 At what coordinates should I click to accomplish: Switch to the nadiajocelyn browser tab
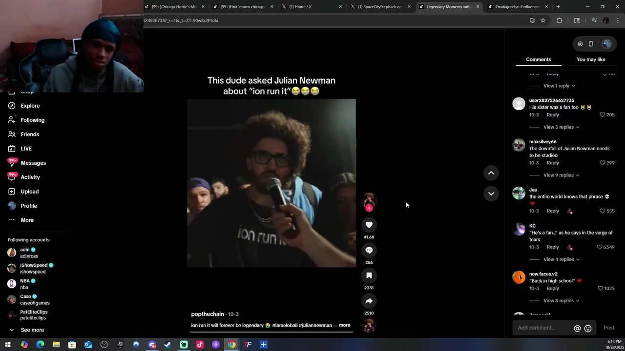click(518, 7)
